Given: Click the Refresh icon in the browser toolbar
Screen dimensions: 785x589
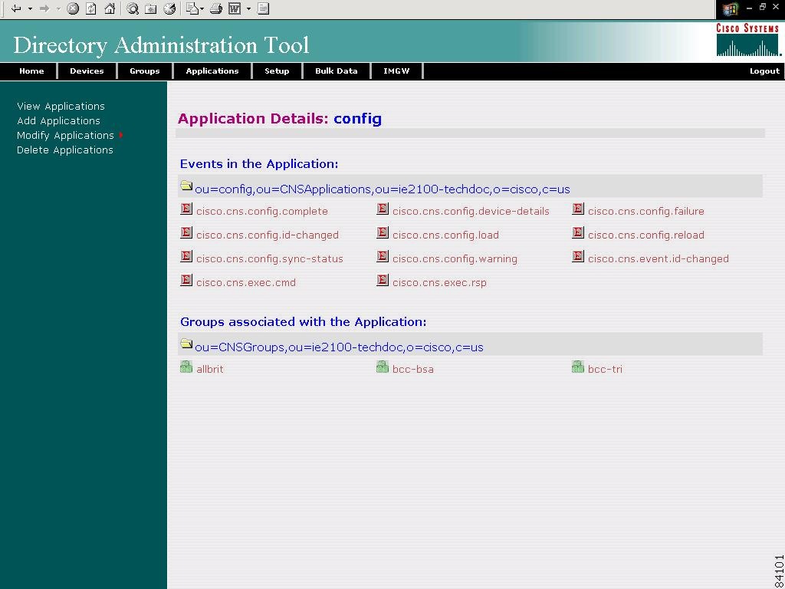Looking at the screenshot, I should pyautogui.click(x=90, y=10).
